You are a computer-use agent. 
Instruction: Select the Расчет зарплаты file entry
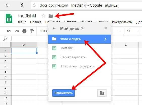(x=80, y=57)
